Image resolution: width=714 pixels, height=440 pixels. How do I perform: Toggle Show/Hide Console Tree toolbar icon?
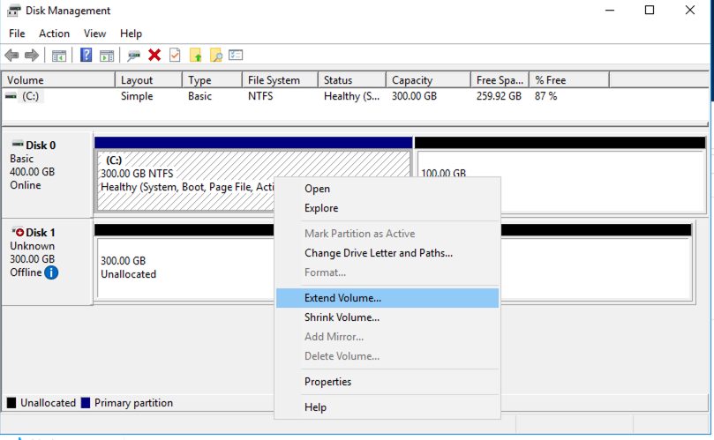[59, 56]
